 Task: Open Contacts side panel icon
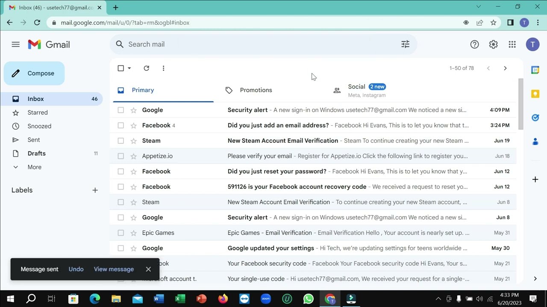click(x=535, y=142)
